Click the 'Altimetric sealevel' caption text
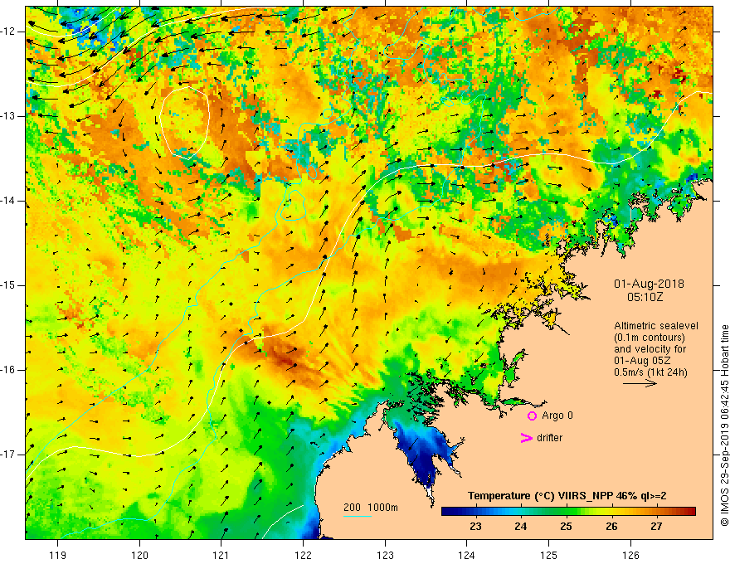Image resolution: width=730 pixels, height=564 pixels. coord(656,326)
